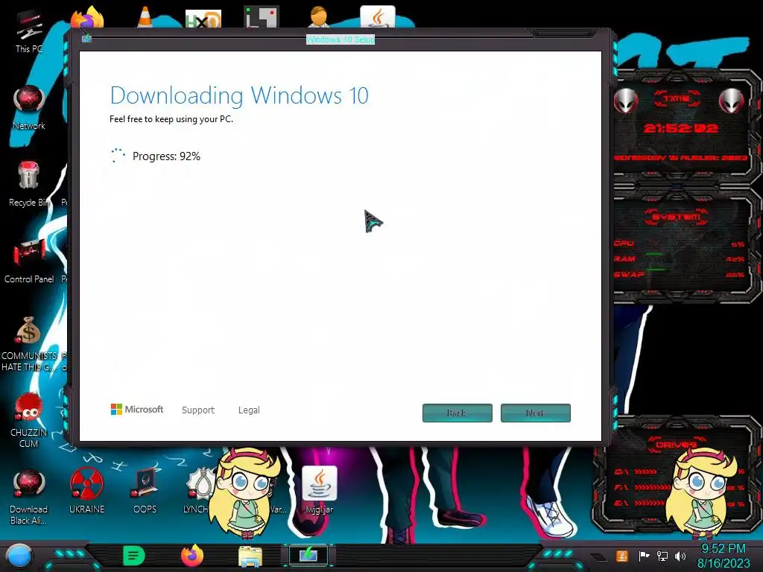Select the lwjgl.jar Java file icon
This screenshot has height=572, width=763.
click(319, 490)
